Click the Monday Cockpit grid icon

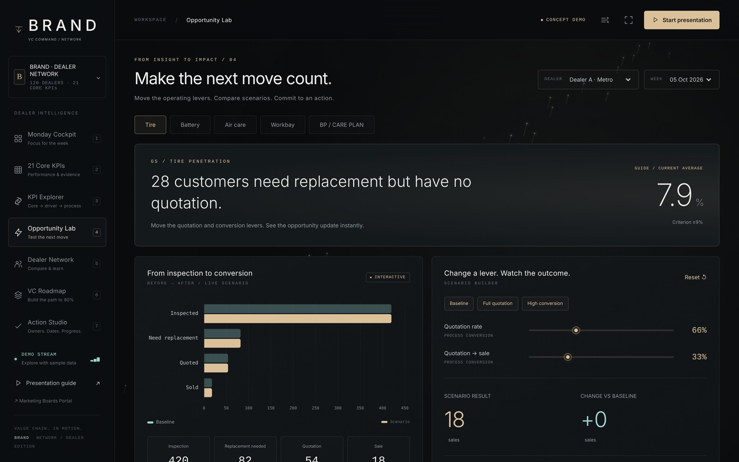coord(18,139)
